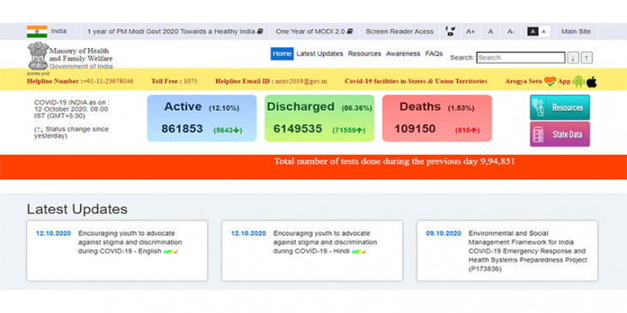Open the Main Site link
627x313 pixels.
(575, 32)
